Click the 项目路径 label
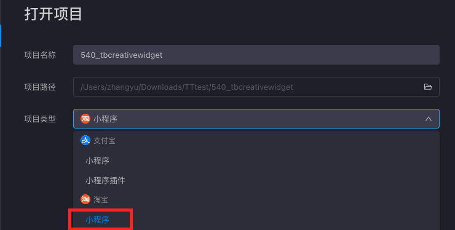 tap(40, 87)
